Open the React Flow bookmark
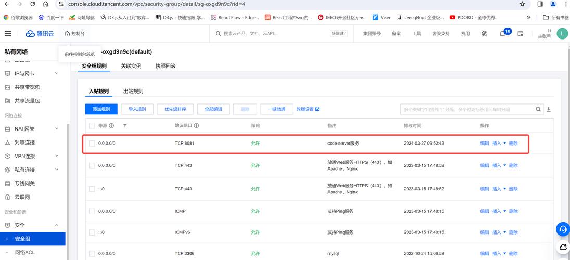 click(x=235, y=17)
